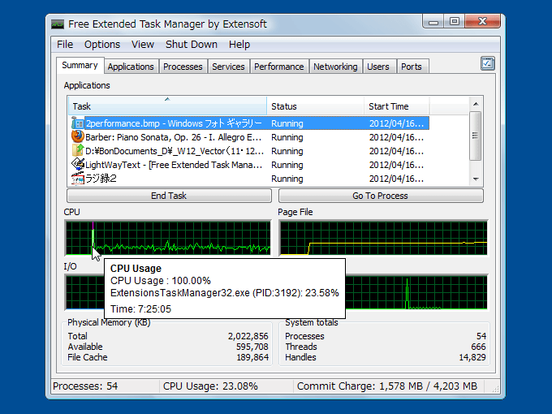
Task: Select the LightWayText task row
Action: tap(249, 165)
